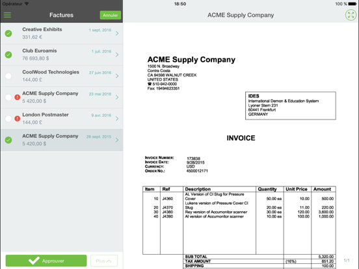This screenshot has width=359, height=269.
Task: Click the TAX AMOUNT row label
Action: click(x=198, y=261)
